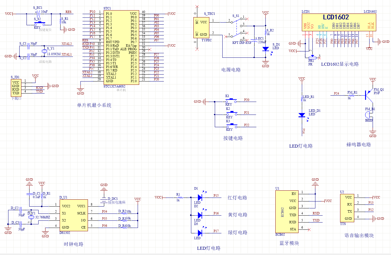Select the K1 pushbutton symbol

pyautogui.click(x=231, y=100)
